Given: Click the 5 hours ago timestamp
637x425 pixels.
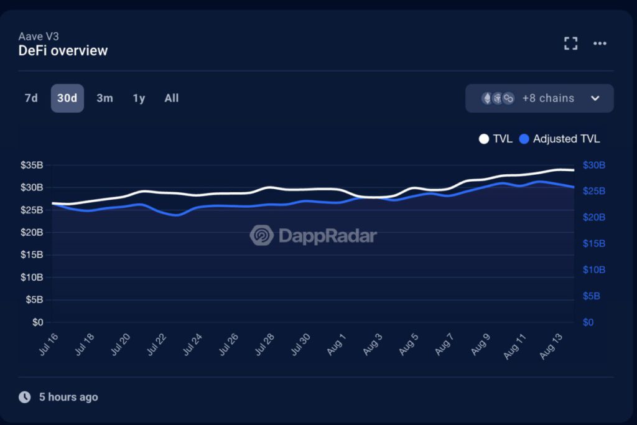Looking at the screenshot, I should 68,396.
